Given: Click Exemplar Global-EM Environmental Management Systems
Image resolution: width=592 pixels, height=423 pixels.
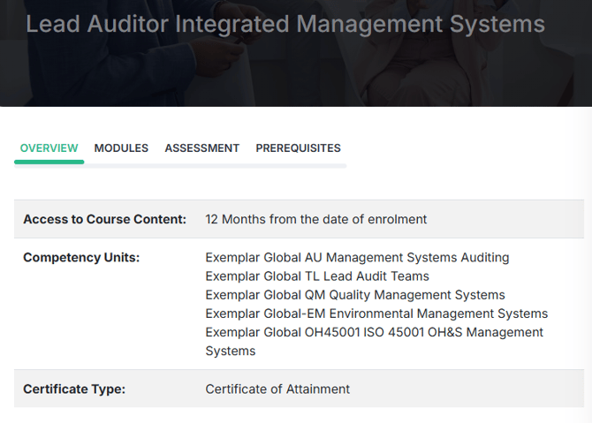Looking at the screenshot, I should tap(376, 313).
